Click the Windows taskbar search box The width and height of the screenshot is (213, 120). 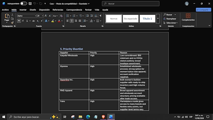tap(34, 117)
